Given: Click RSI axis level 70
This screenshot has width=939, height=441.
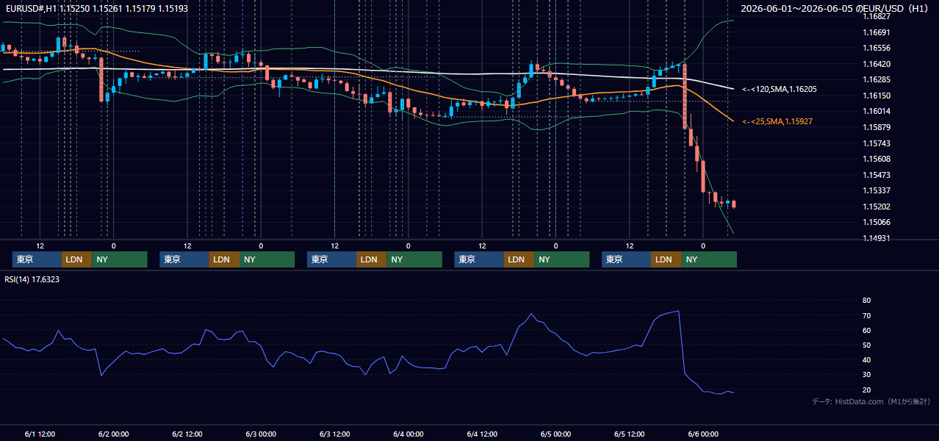Looking at the screenshot, I should 867,315.
